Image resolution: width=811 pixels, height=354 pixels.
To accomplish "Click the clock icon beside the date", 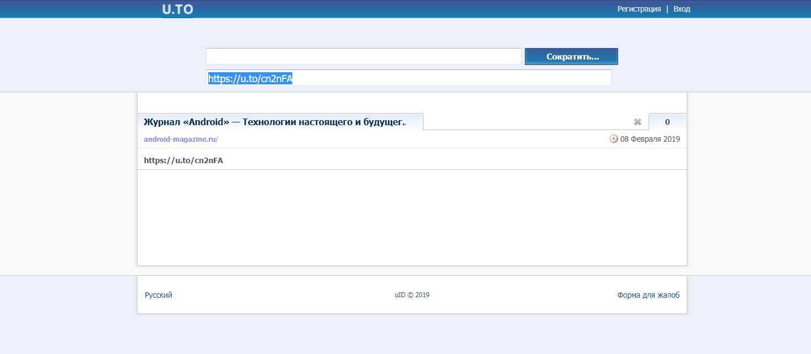I will point(613,139).
